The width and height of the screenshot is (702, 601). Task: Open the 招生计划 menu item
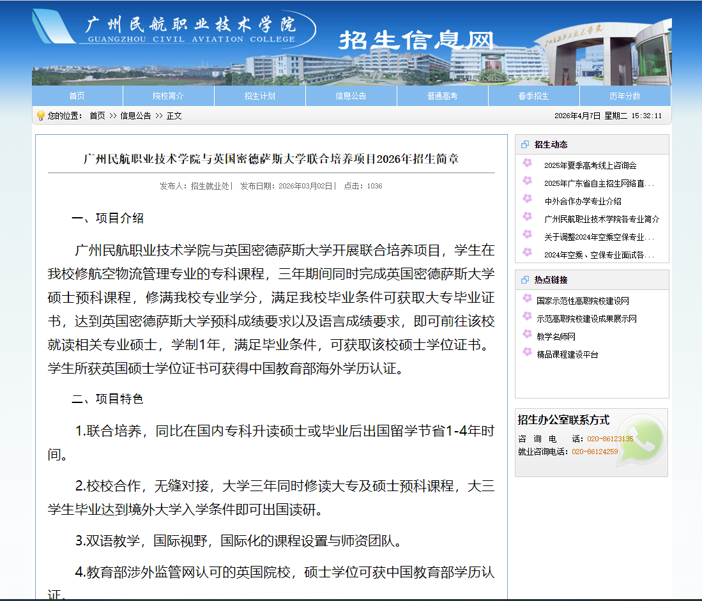[x=259, y=95]
